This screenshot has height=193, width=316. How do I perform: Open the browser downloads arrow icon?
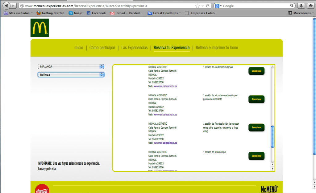click(301, 6)
